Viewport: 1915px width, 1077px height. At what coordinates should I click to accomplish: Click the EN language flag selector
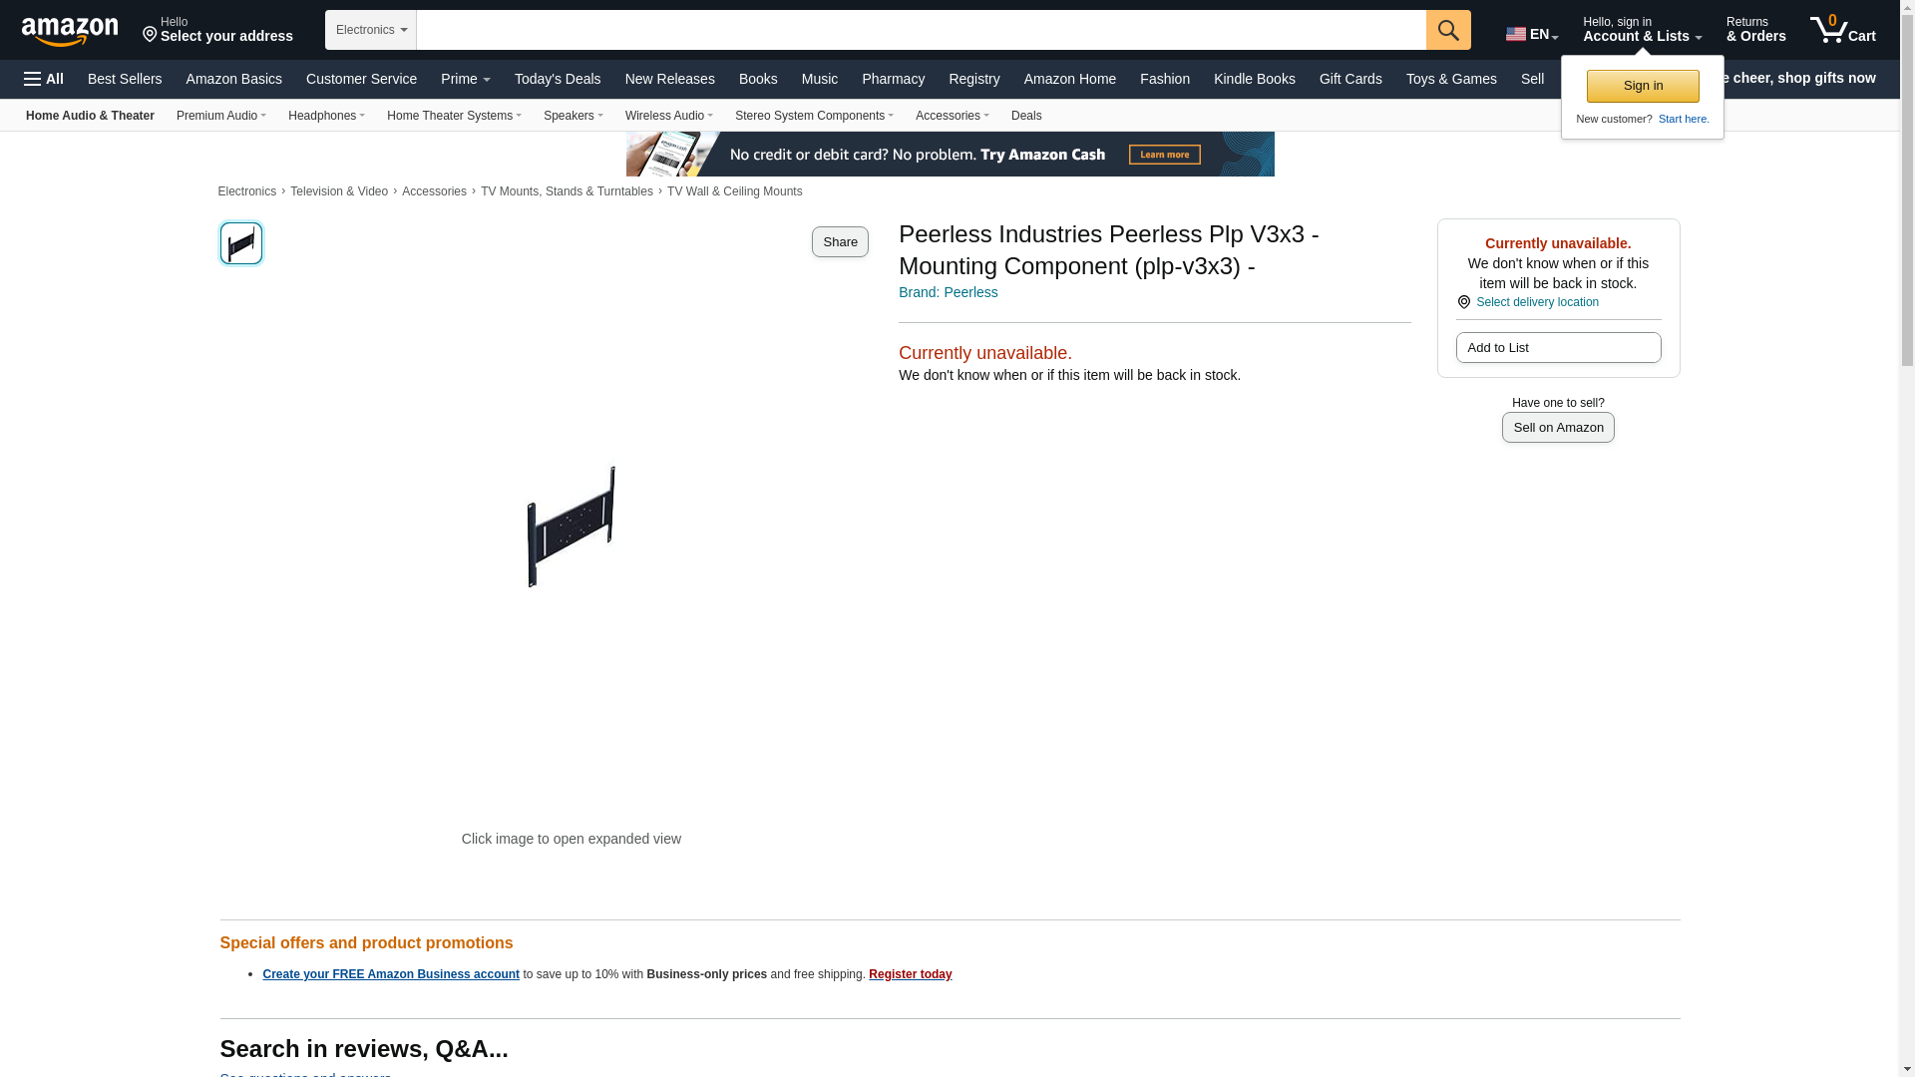[x=1532, y=34]
